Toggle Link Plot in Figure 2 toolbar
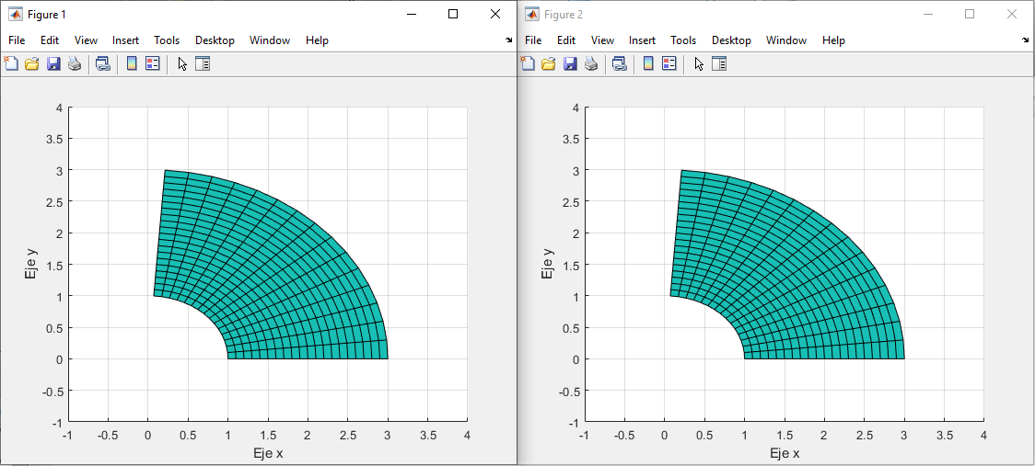The height and width of the screenshot is (466, 1035). coord(620,63)
